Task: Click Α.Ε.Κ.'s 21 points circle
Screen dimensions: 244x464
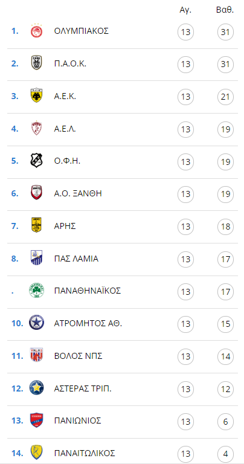Action: pos(225,97)
